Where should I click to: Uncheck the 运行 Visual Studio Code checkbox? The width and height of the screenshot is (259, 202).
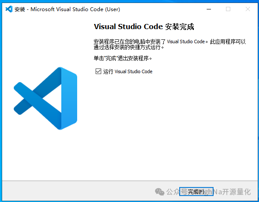[98, 71]
